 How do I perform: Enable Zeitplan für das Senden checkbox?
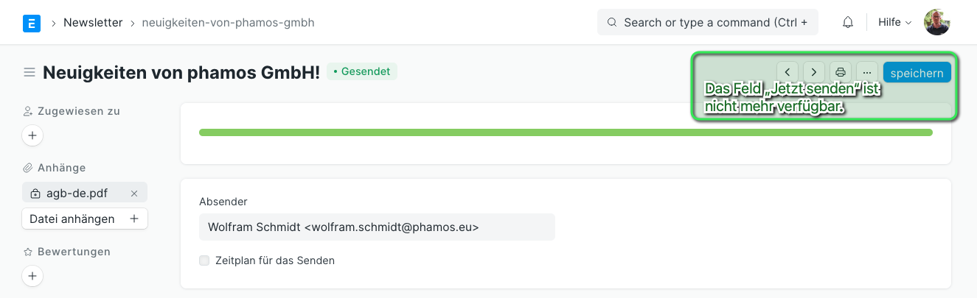point(204,260)
